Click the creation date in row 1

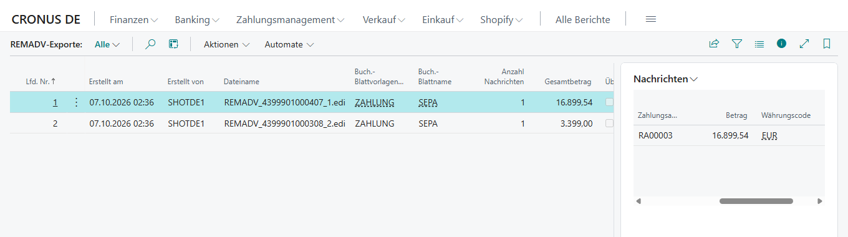(x=122, y=102)
